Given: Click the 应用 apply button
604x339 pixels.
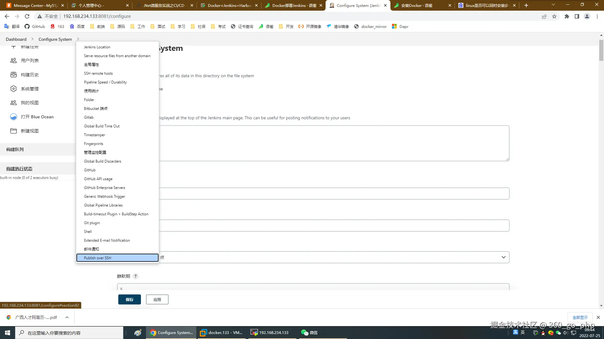Looking at the screenshot, I should coord(157,299).
